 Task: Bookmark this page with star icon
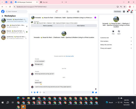coord(125,7)
